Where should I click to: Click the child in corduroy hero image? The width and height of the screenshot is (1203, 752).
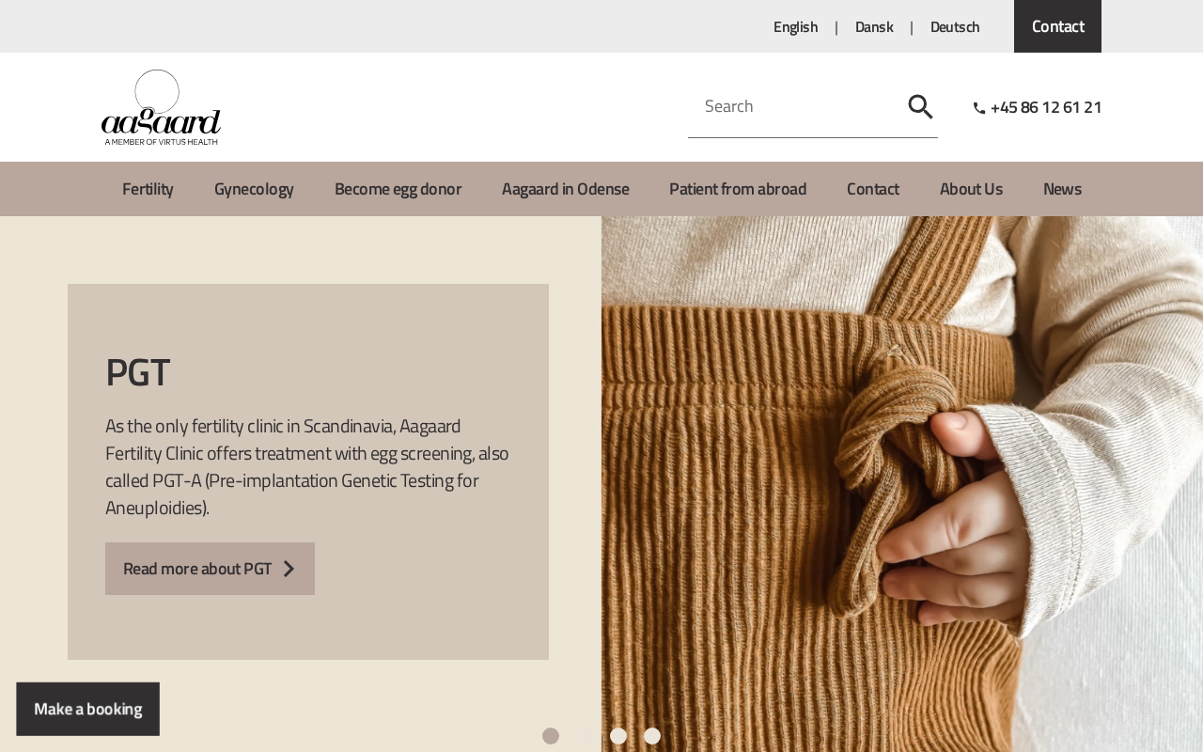pyautogui.click(x=902, y=484)
